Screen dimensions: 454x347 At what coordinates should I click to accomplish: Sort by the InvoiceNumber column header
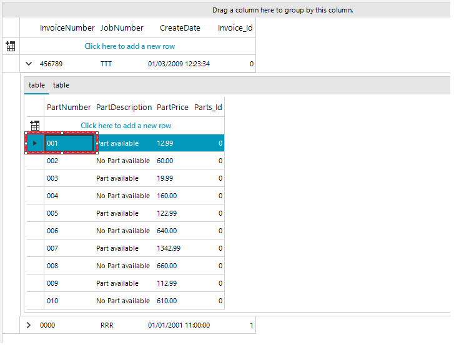67,28
